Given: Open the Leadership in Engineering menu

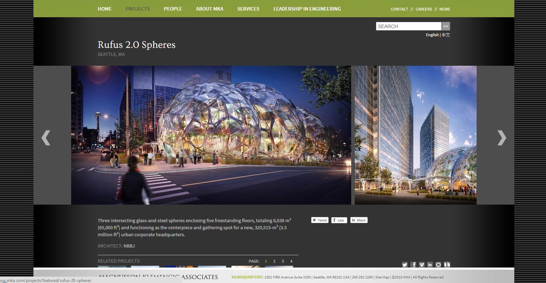Looking at the screenshot, I should pos(307,9).
